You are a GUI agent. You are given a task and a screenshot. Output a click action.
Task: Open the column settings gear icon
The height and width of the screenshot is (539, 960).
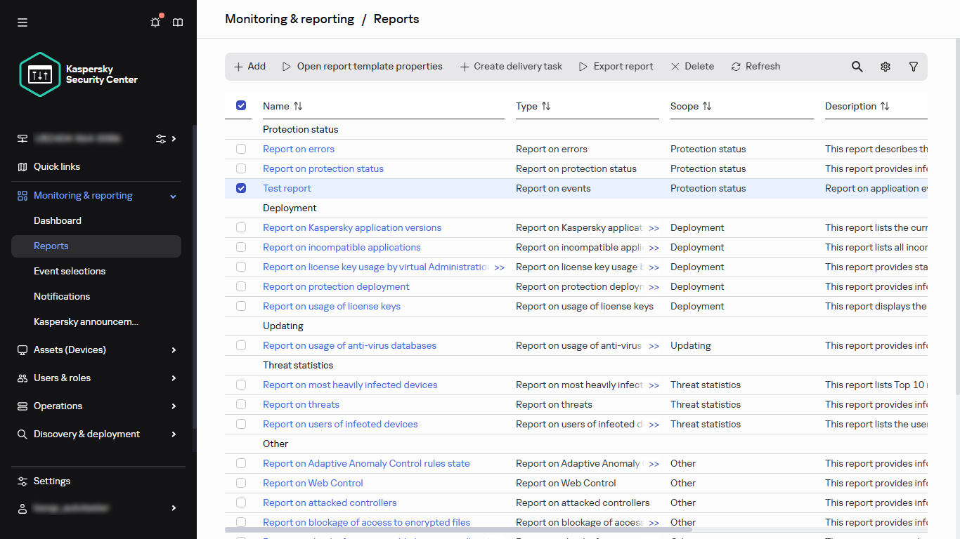coord(885,66)
